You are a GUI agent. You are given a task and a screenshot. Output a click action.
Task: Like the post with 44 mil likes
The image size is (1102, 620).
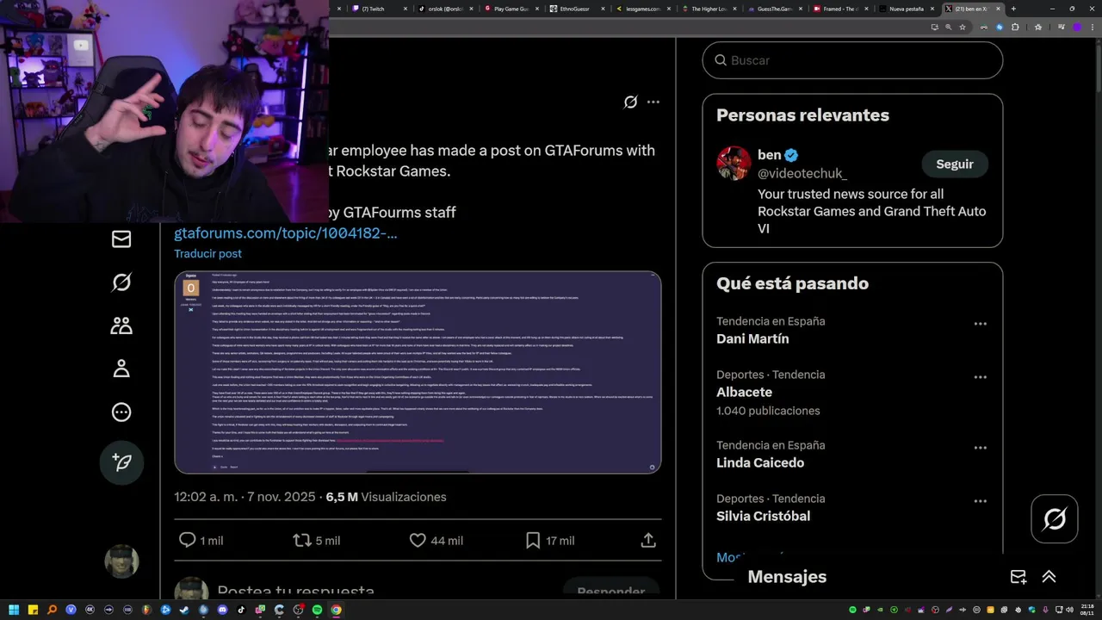pos(418,540)
